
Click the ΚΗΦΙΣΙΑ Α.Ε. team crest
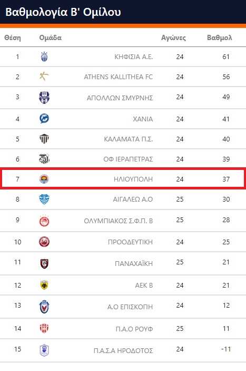pos(44,57)
